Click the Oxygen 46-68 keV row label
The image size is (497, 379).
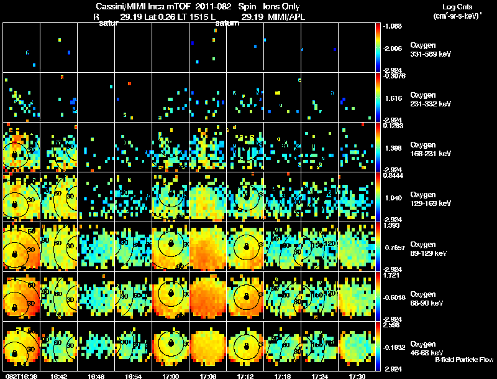tap(427, 349)
